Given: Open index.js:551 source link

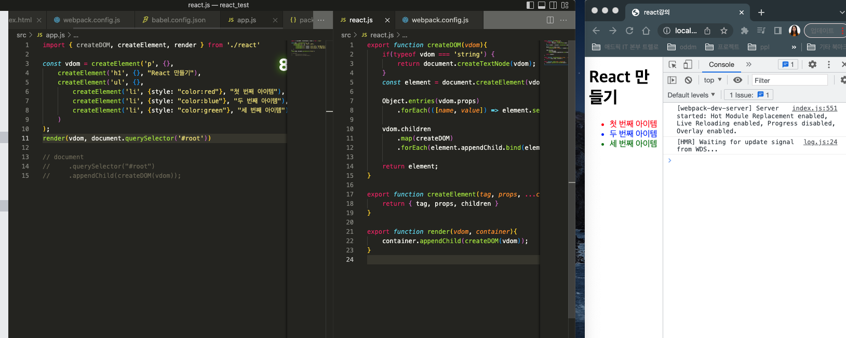Looking at the screenshot, I should click(814, 108).
